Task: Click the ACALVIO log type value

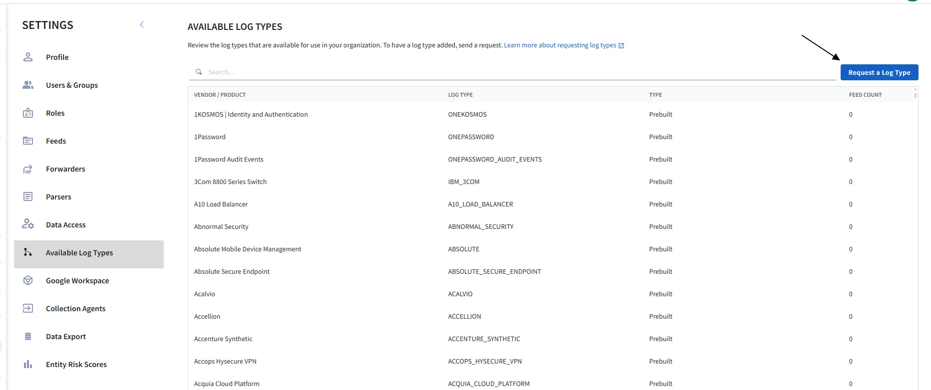Action: (x=460, y=294)
